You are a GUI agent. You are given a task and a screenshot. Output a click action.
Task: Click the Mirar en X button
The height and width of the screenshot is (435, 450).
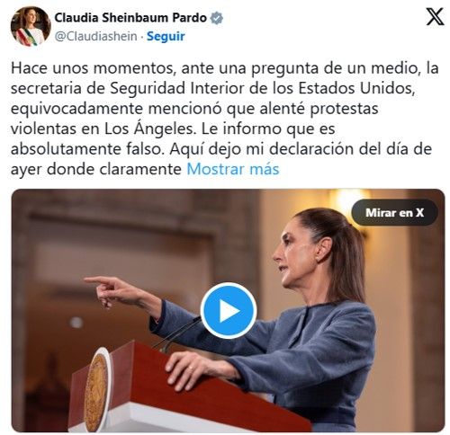pos(394,213)
